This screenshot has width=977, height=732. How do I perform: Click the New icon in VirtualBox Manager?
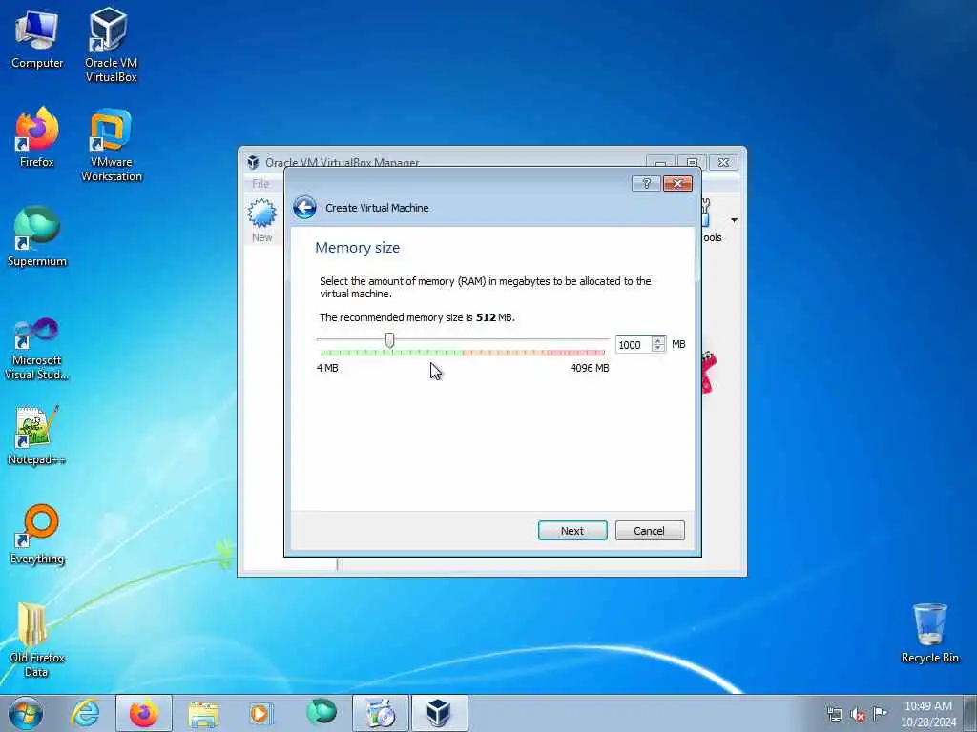[x=261, y=220]
